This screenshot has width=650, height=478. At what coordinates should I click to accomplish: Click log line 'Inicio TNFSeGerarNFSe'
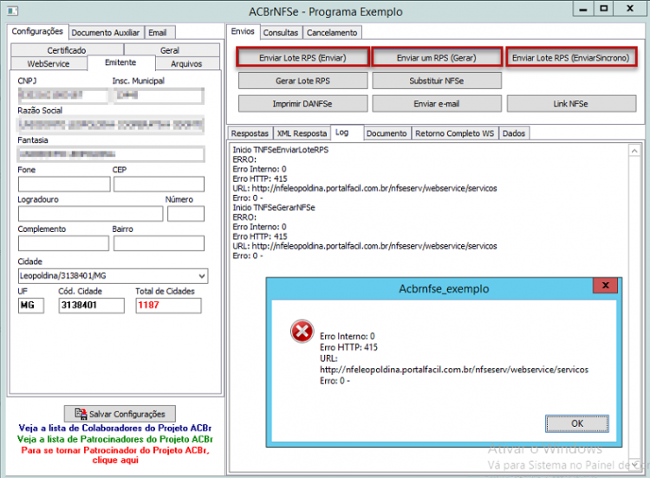(x=274, y=208)
